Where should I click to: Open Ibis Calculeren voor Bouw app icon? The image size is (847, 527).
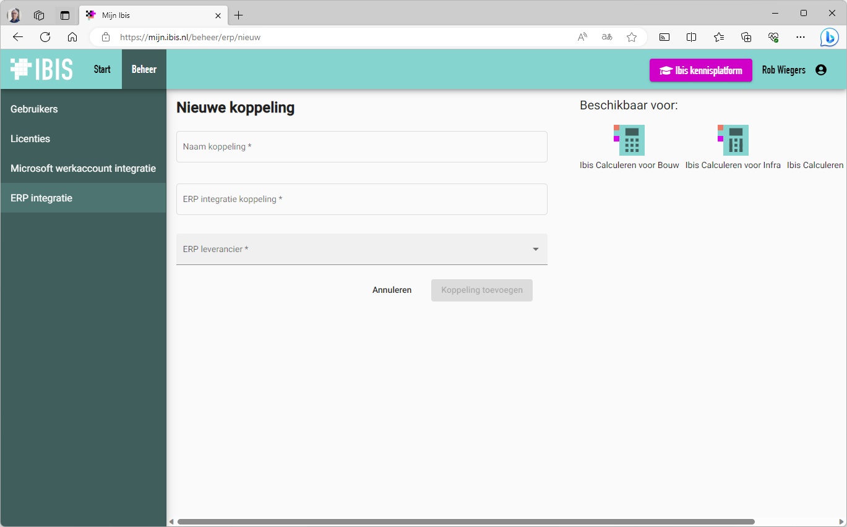(629, 140)
